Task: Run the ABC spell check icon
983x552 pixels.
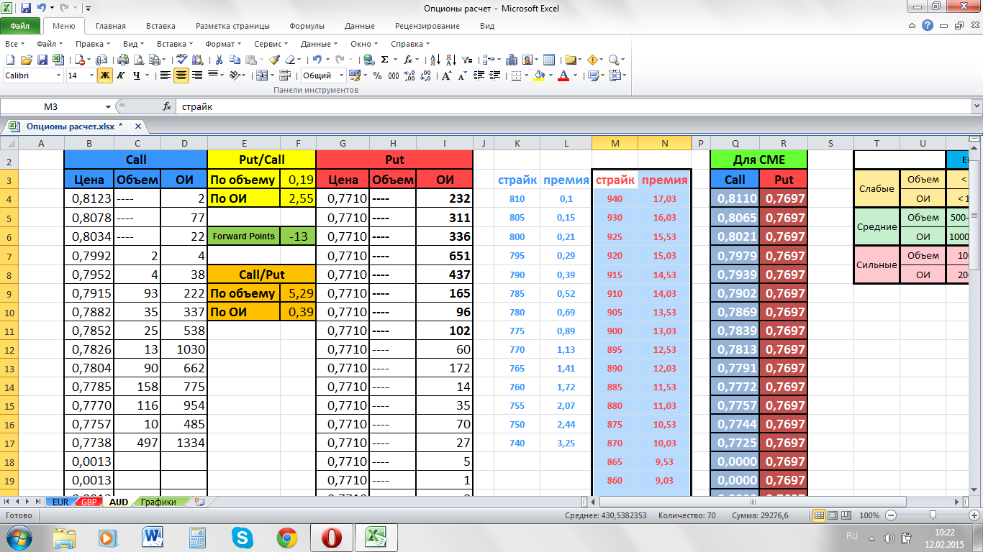Action: click(x=182, y=60)
